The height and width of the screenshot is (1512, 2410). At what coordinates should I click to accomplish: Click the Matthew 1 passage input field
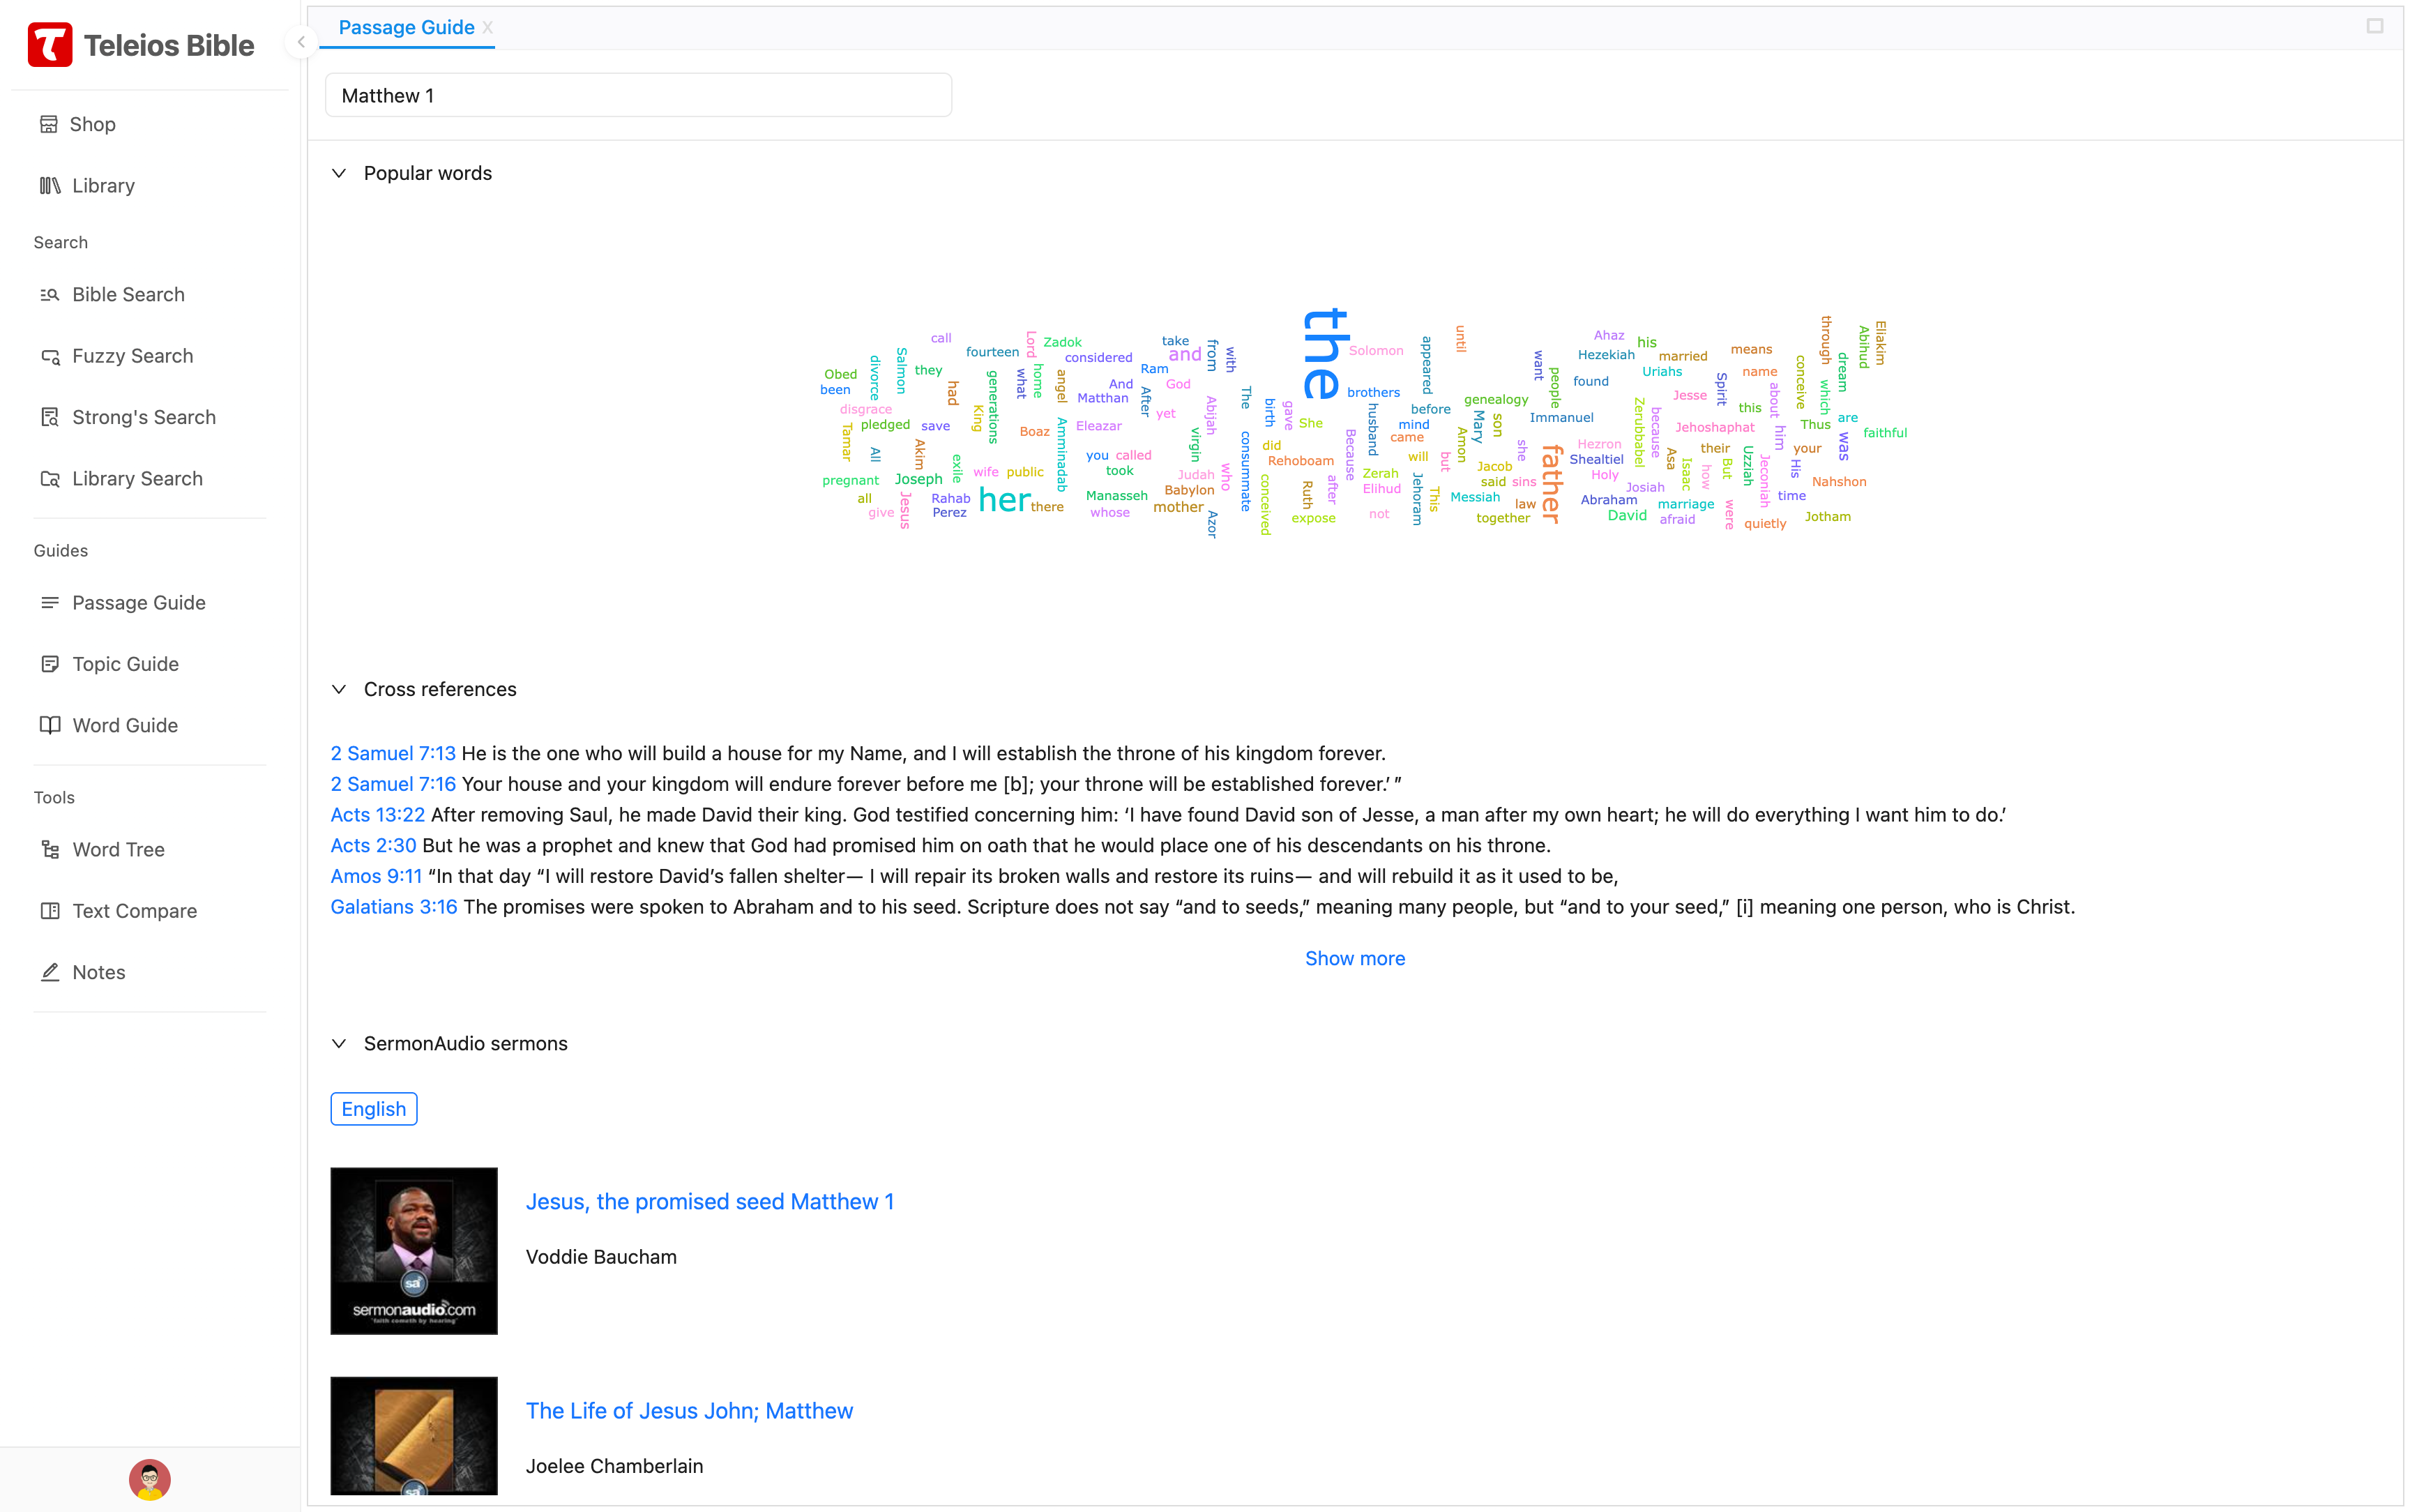(638, 96)
